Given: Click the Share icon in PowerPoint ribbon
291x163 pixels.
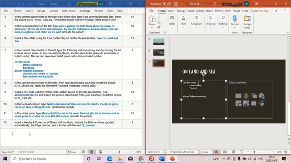Looking at the screenshot, I should click(x=276, y=11).
